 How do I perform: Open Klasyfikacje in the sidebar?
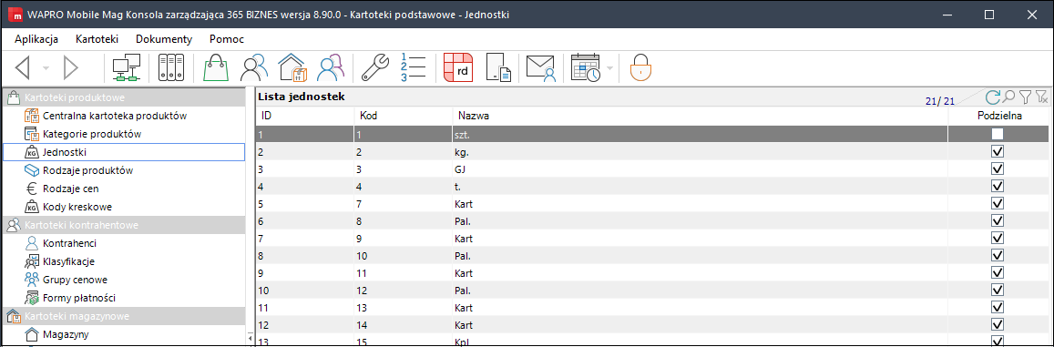click(x=68, y=260)
